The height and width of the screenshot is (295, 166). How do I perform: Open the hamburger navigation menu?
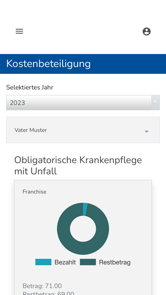click(x=19, y=31)
